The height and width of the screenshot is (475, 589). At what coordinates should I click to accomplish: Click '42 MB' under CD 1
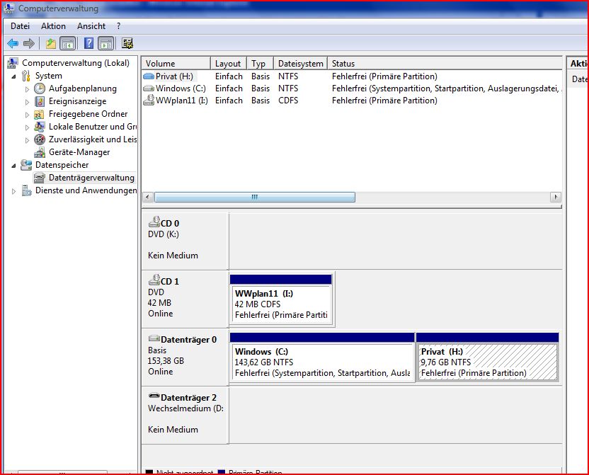pyautogui.click(x=159, y=303)
